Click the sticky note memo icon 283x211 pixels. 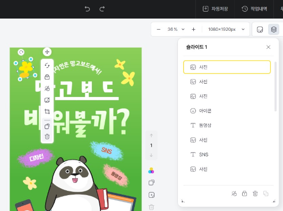pos(260,29)
